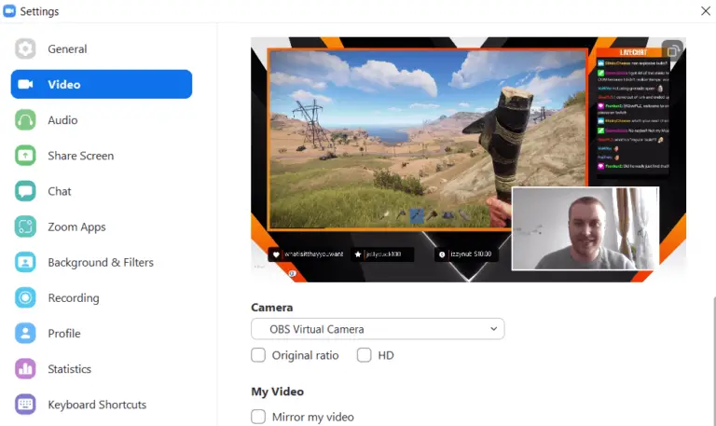Open Keyboard Shortcuts settings
The height and width of the screenshot is (426, 716).
point(102,405)
